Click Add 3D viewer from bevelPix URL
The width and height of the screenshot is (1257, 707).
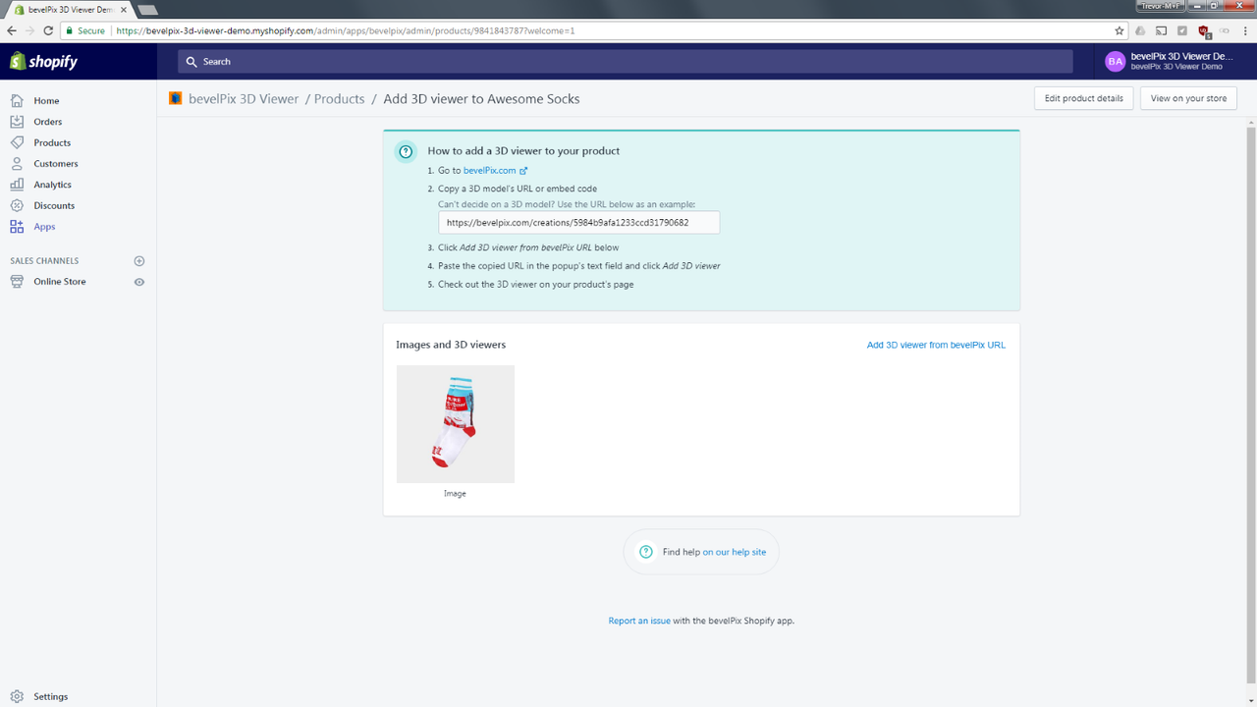pyautogui.click(x=936, y=345)
